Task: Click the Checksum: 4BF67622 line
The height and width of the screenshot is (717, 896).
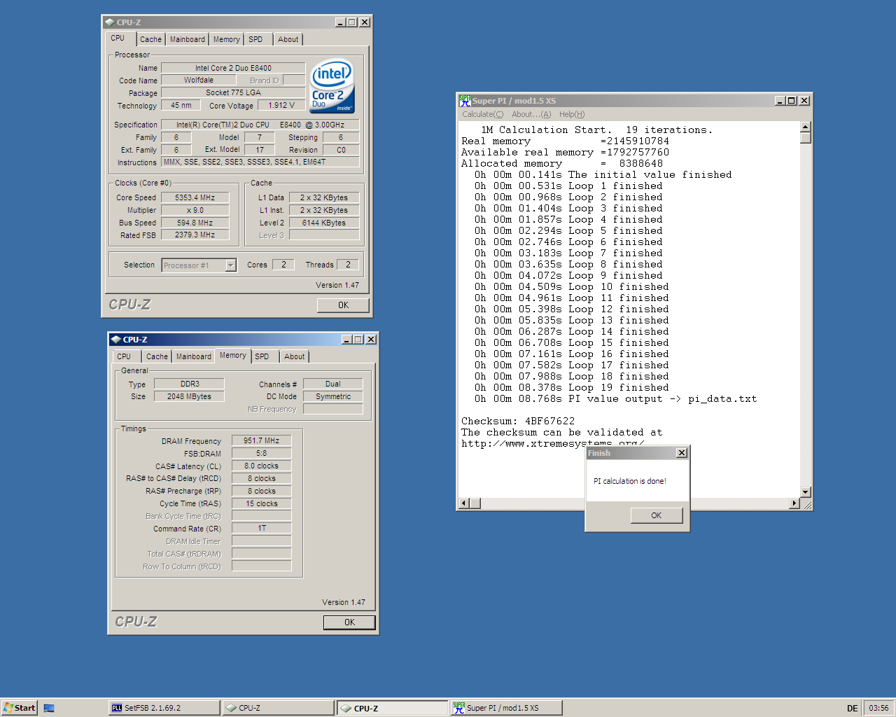Action: click(x=518, y=422)
